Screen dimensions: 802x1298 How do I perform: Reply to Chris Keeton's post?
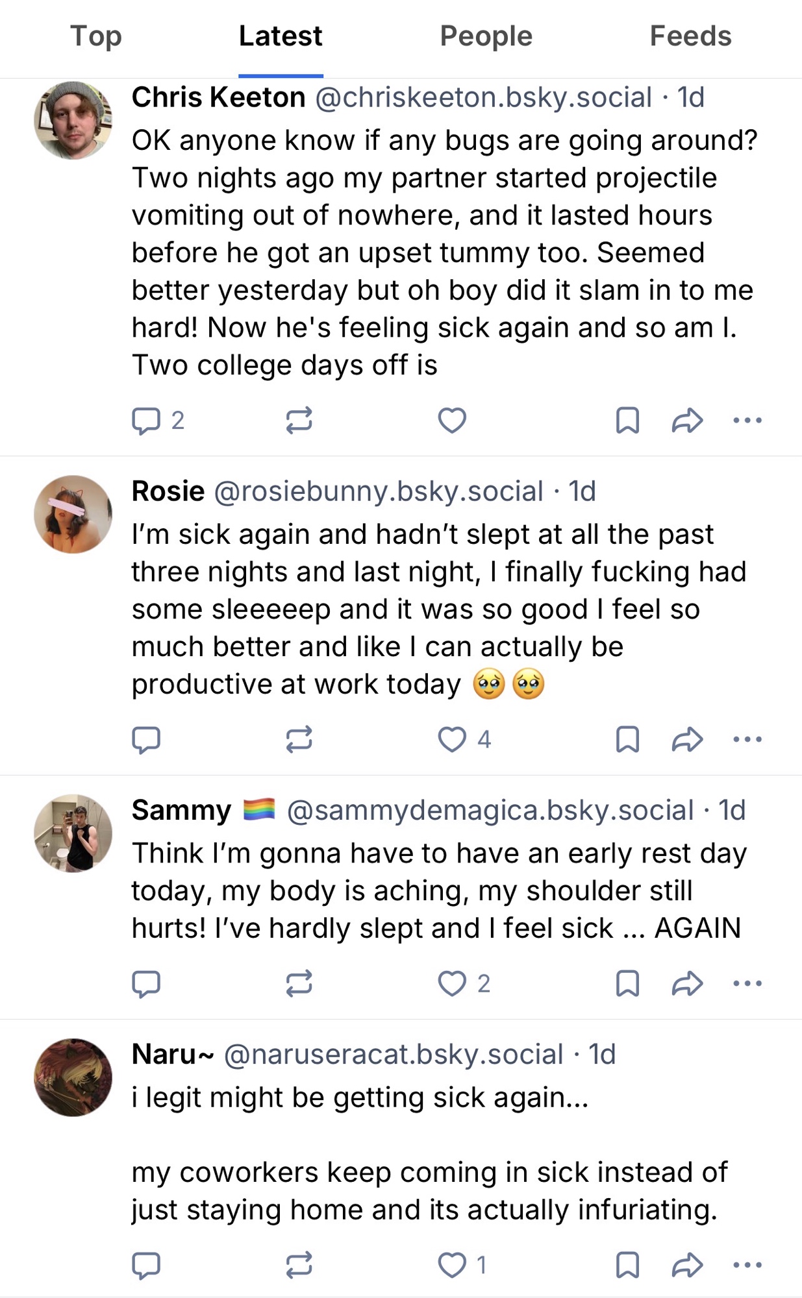146,421
